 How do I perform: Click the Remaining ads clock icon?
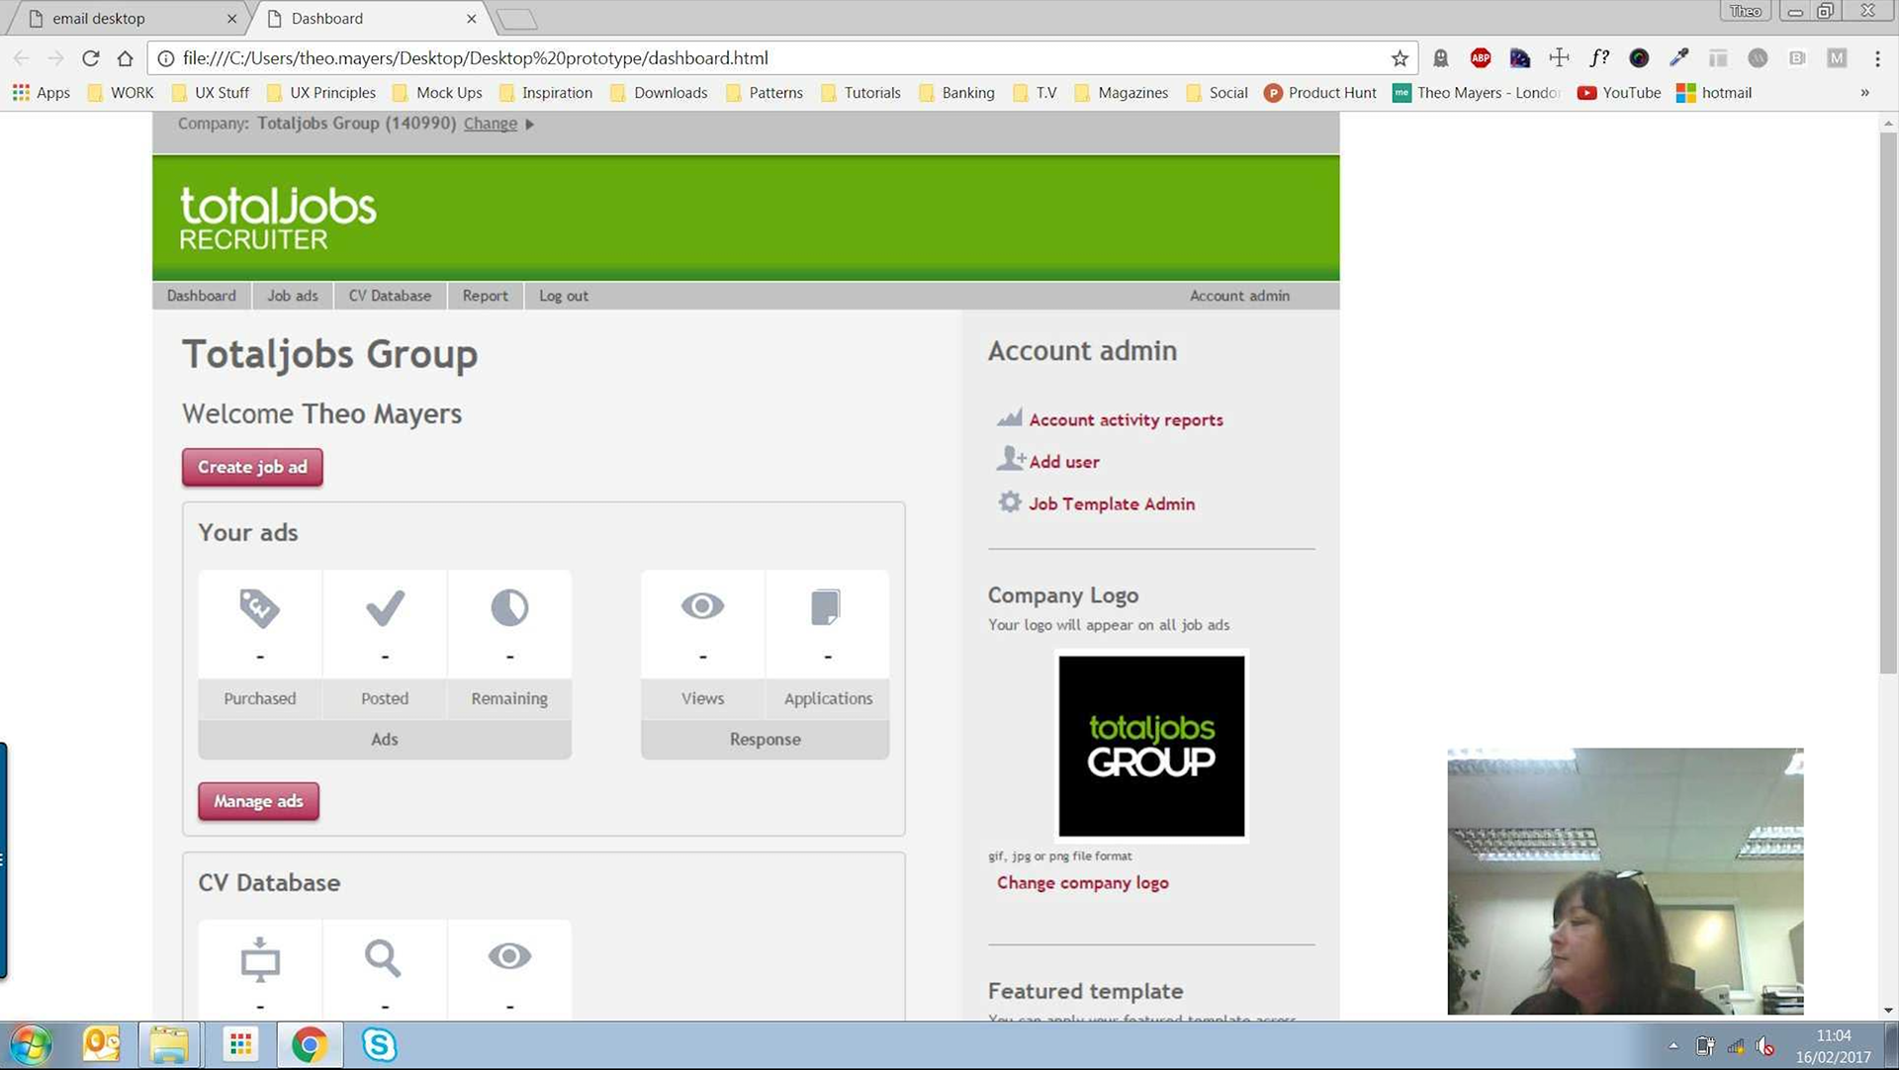(509, 607)
